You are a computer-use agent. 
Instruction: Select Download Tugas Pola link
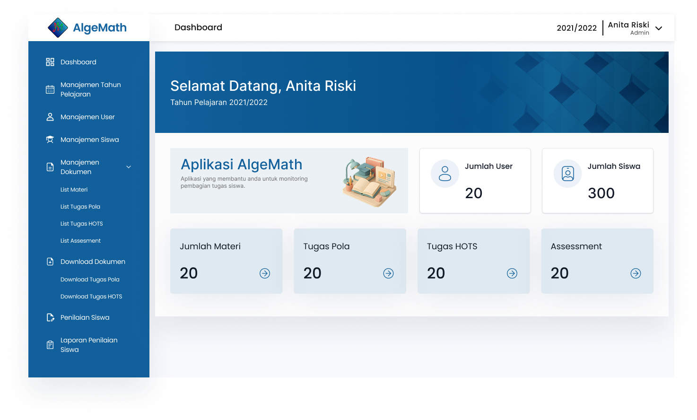90,280
